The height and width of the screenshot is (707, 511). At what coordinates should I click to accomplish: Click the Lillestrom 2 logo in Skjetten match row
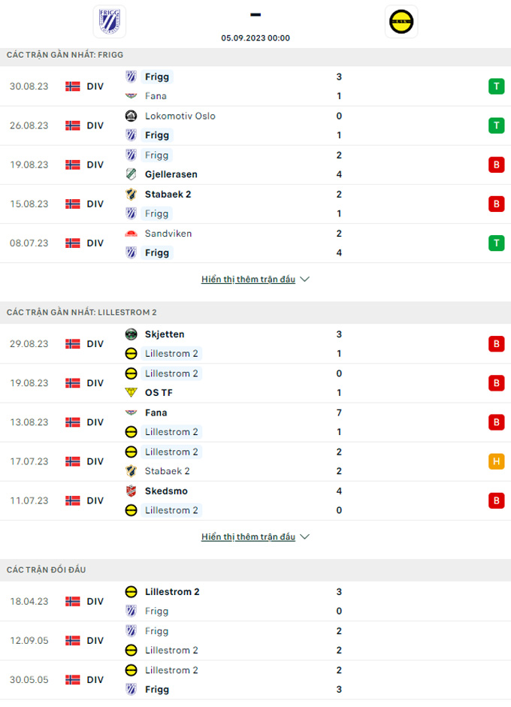tap(130, 353)
